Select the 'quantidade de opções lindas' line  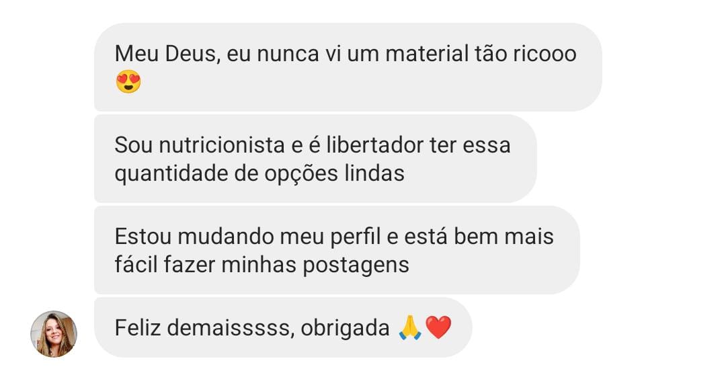(x=259, y=174)
